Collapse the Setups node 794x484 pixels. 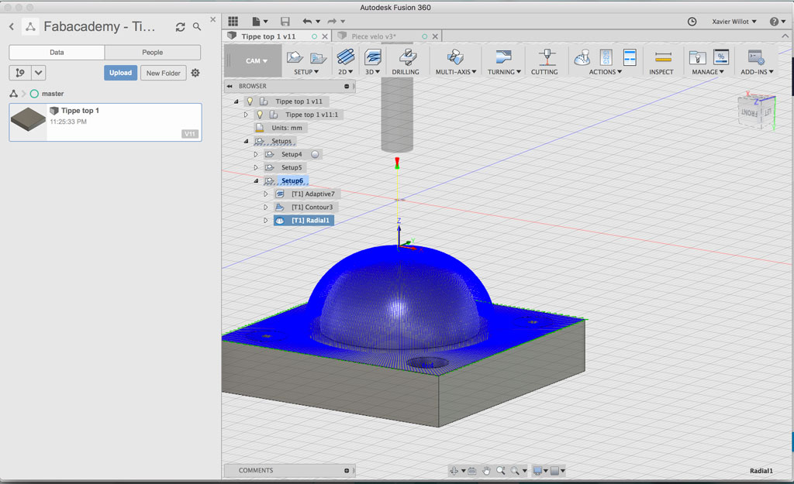[x=246, y=141]
